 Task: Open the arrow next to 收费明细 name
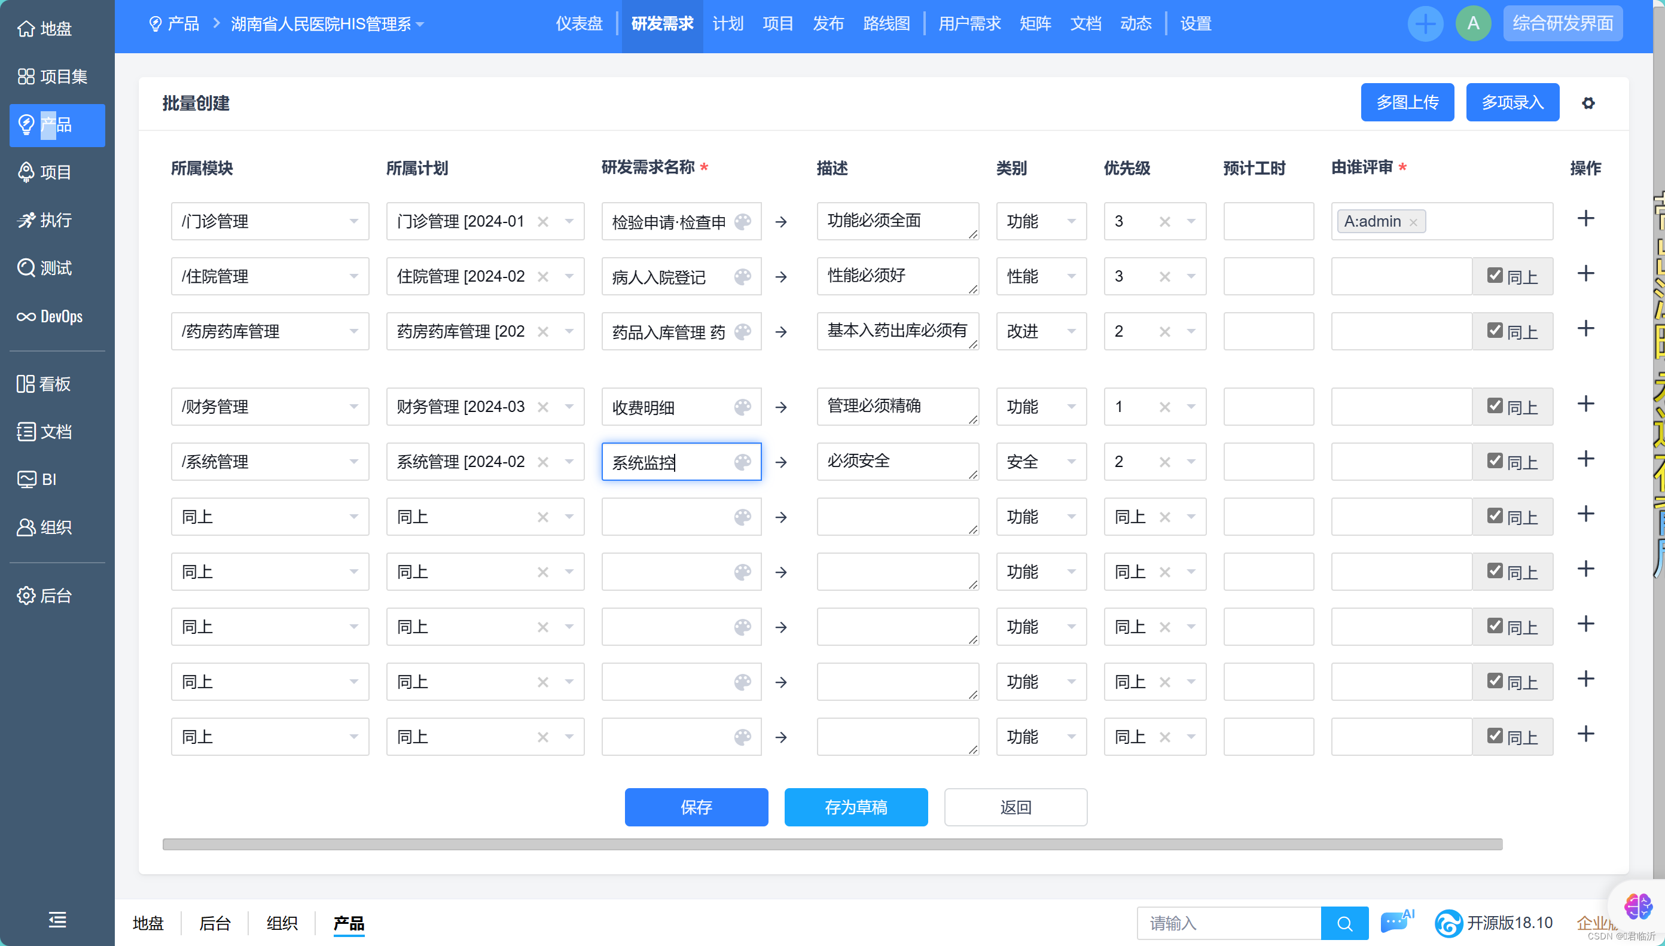click(782, 407)
